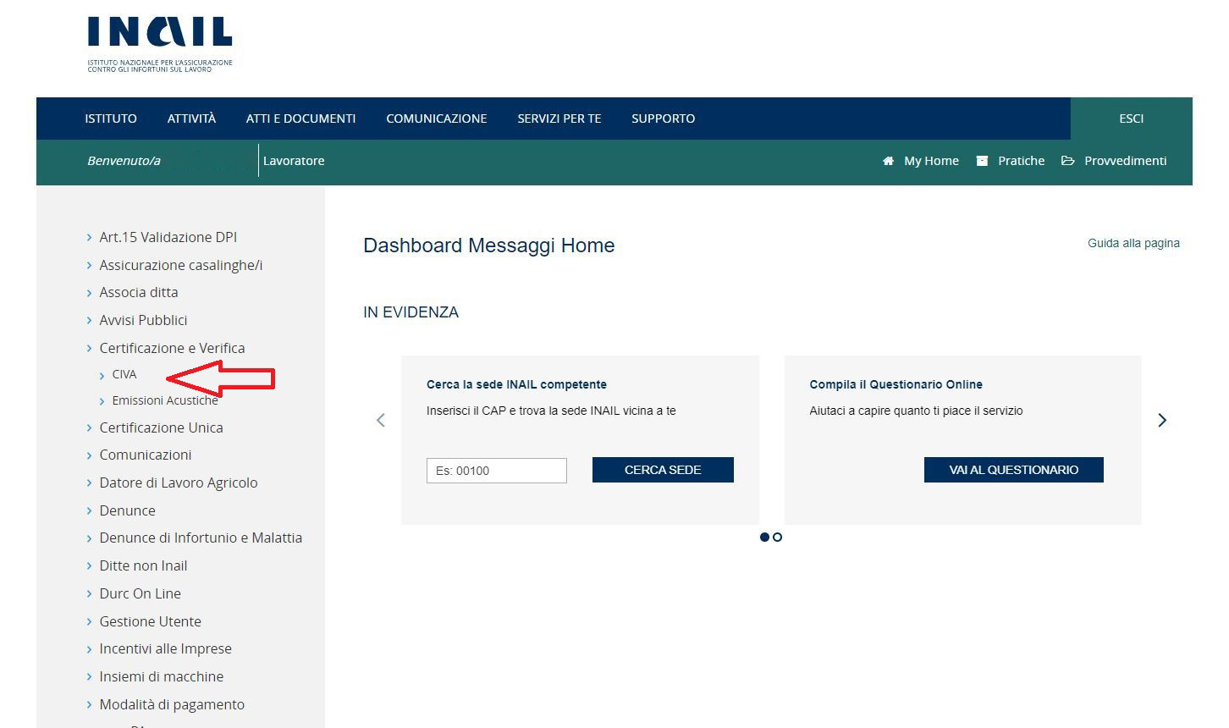1229x728 pixels.
Task: Click the Lavoratore profile label
Action: pos(294,161)
